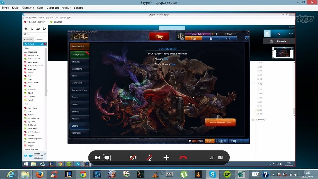This screenshot has height=179, width=318.
Task: Select the Purchases store tab
Action: pos(80,133)
